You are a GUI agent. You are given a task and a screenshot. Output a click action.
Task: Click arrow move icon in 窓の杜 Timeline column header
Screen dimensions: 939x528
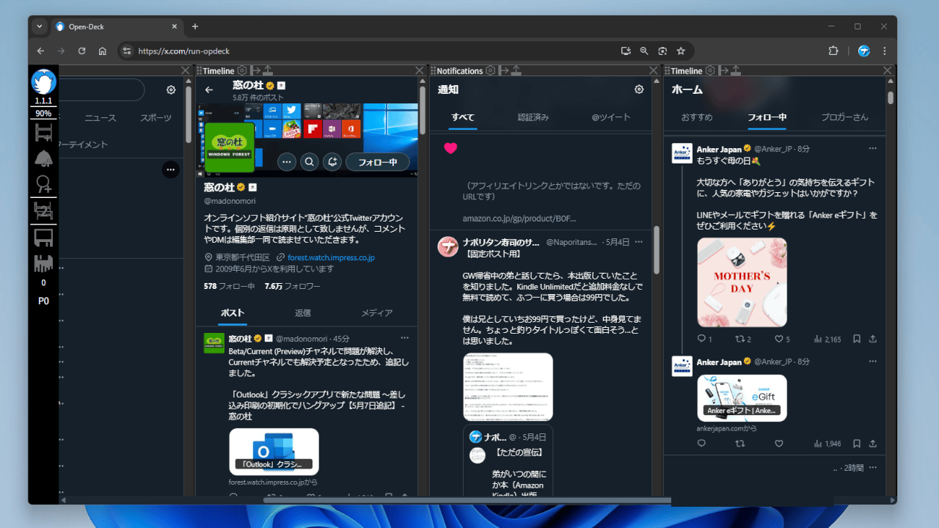pos(255,70)
